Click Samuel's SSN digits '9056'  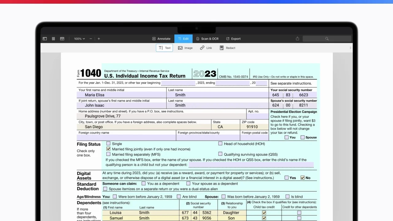point(207,218)
